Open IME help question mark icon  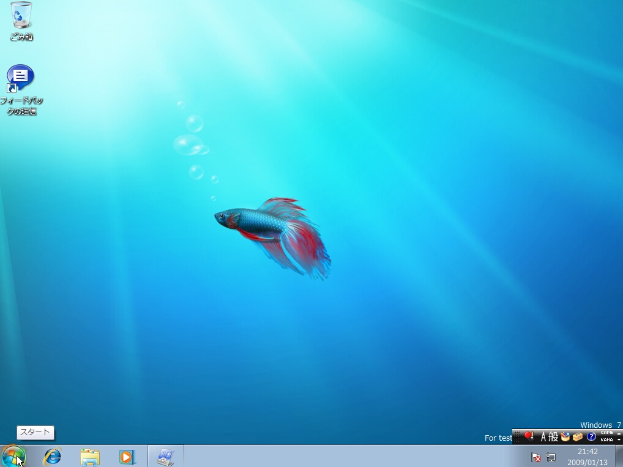[x=591, y=436]
